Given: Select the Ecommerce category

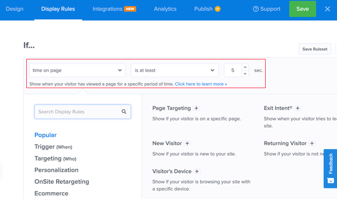Looking at the screenshot, I should (52, 194).
